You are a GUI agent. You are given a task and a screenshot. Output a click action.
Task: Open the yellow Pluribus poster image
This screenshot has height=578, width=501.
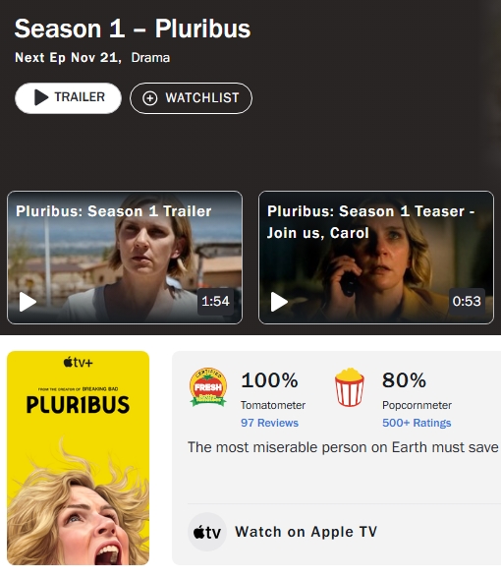[x=79, y=458]
